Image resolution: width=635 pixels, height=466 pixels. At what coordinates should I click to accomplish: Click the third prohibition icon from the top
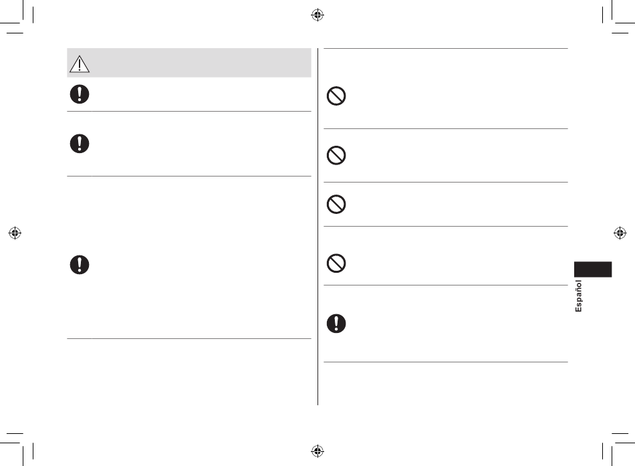click(336, 204)
